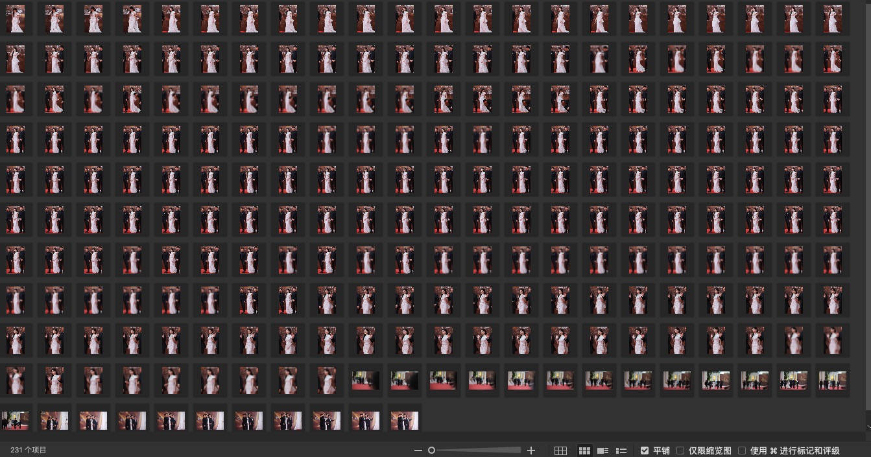Click the 231 个项目 item count label
Image resolution: width=871 pixels, height=457 pixels.
coord(29,450)
